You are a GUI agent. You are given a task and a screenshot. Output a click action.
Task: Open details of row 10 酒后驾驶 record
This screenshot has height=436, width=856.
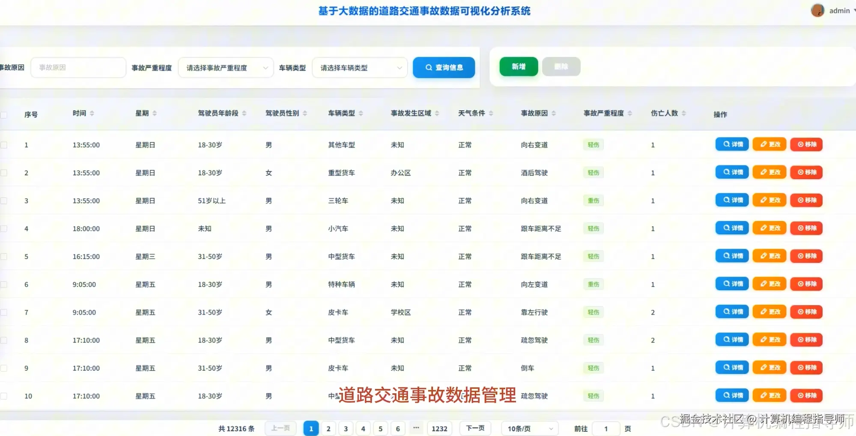[731, 395]
